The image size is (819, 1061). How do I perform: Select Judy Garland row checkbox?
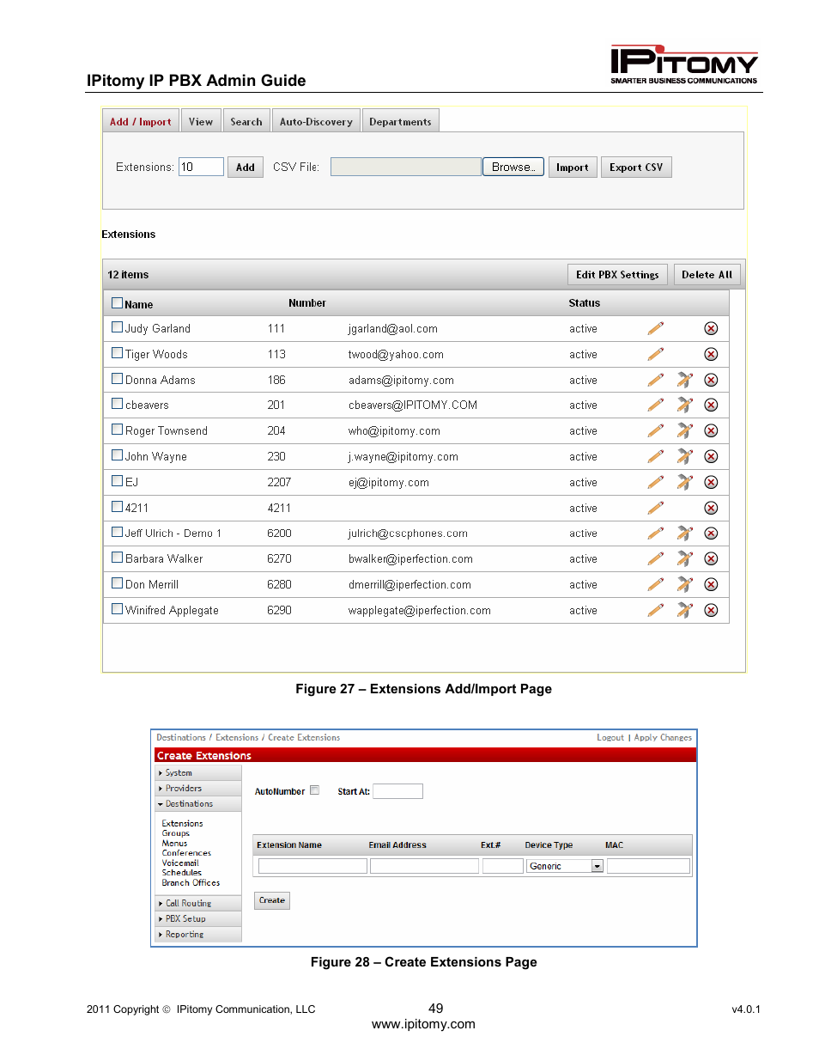tap(118, 326)
